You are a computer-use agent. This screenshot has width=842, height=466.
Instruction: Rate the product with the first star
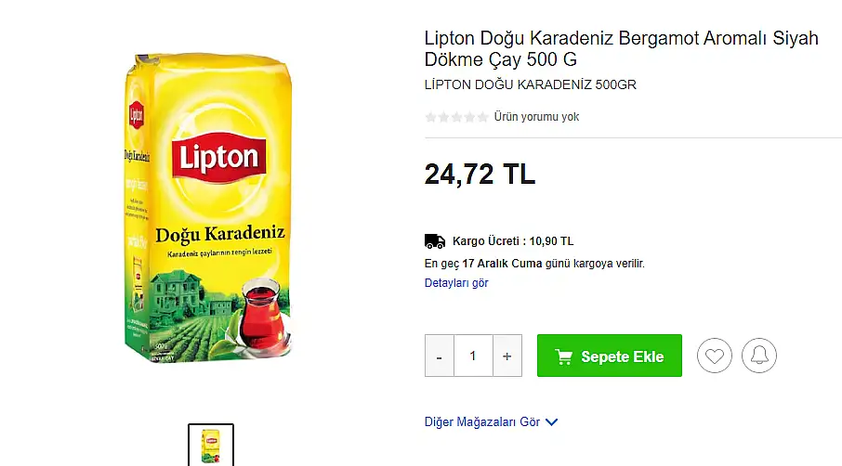(430, 117)
